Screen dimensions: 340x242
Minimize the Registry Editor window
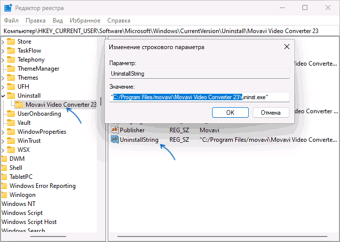pos(282,8)
